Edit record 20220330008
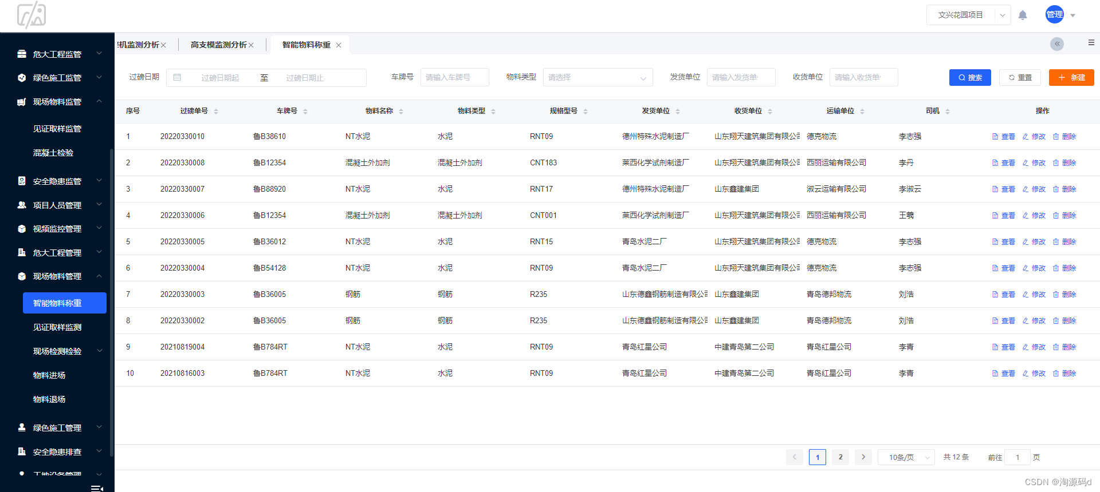This screenshot has width=1100, height=492. pos(1034,163)
